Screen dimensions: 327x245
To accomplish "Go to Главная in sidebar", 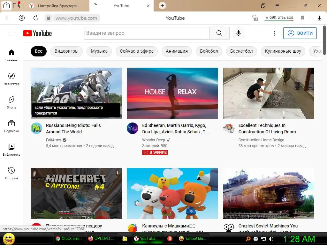I will point(11,55).
